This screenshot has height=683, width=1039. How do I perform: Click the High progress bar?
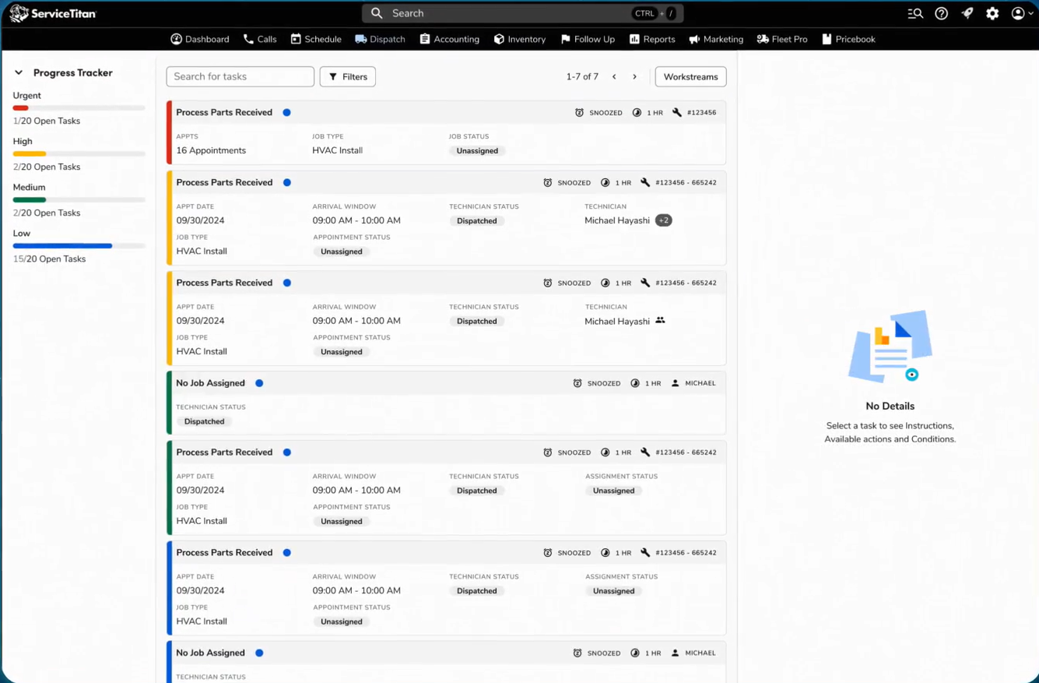[79, 153]
